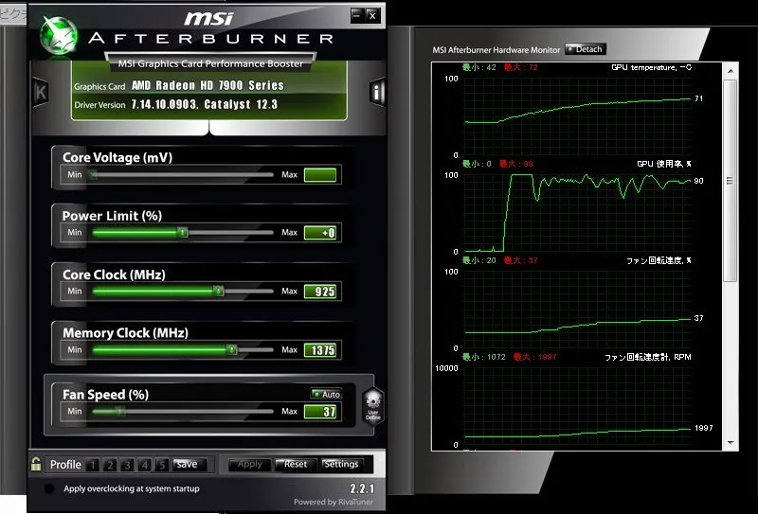Viewport: 758px width, 514px height.
Task: Click the Memory Clock 1375 value field
Action: (x=320, y=349)
